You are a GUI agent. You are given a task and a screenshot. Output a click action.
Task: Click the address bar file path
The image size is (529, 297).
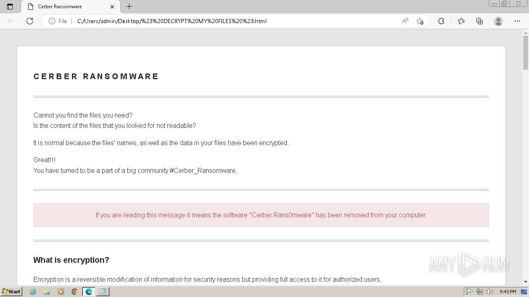click(x=172, y=21)
